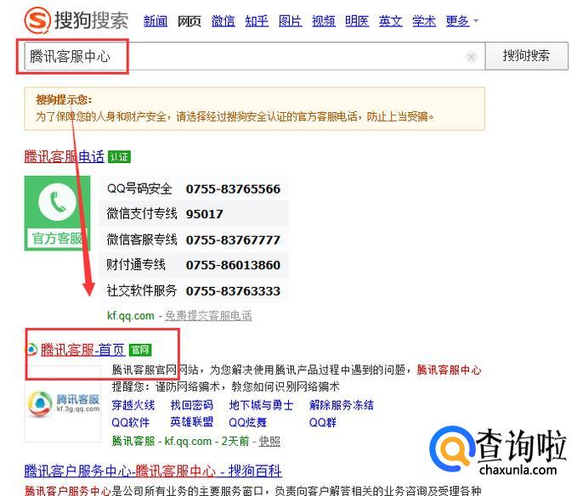Click the 快照 cached page link

(x=269, y=441)
